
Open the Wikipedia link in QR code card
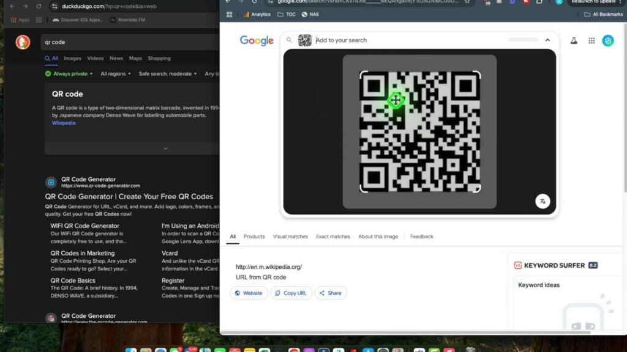pyautogui.click(x=64, y=123)
